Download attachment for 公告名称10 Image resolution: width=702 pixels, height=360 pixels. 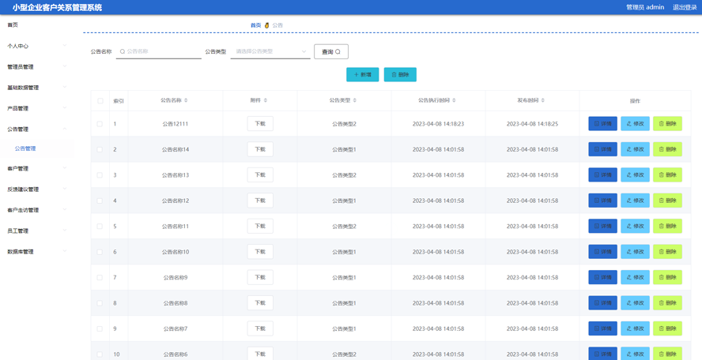260,252
